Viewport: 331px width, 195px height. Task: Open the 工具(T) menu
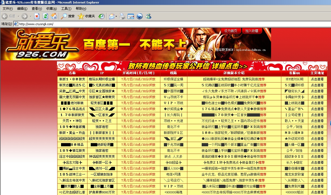pos(66,9)
